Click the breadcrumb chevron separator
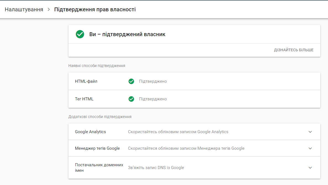The image size is (328, 185). (49, 9)
